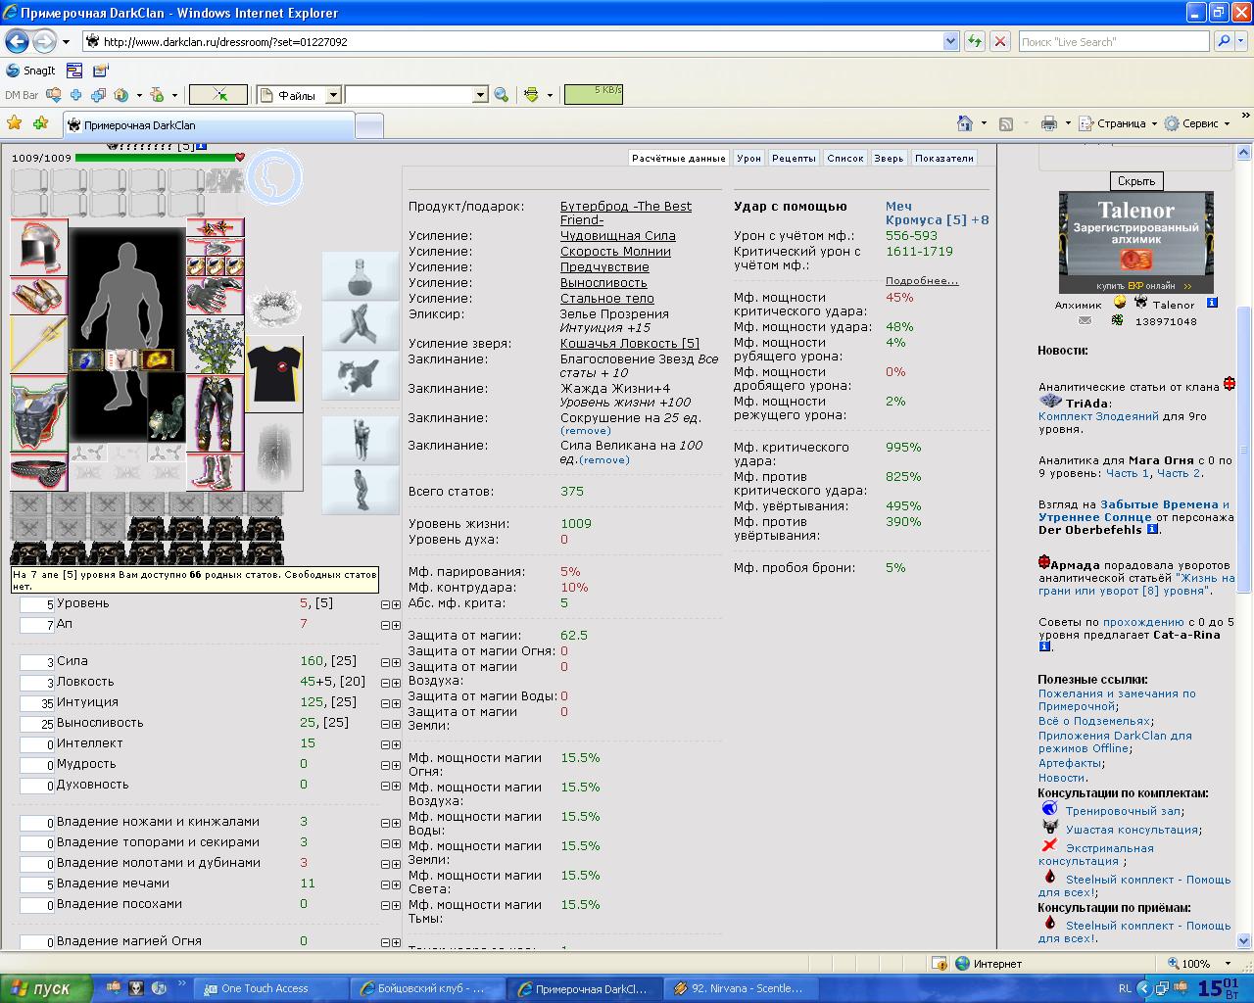This screenshot has width=1254, height=1003.
Task: Click the helmet equipment slot
Action: point(39,248)
